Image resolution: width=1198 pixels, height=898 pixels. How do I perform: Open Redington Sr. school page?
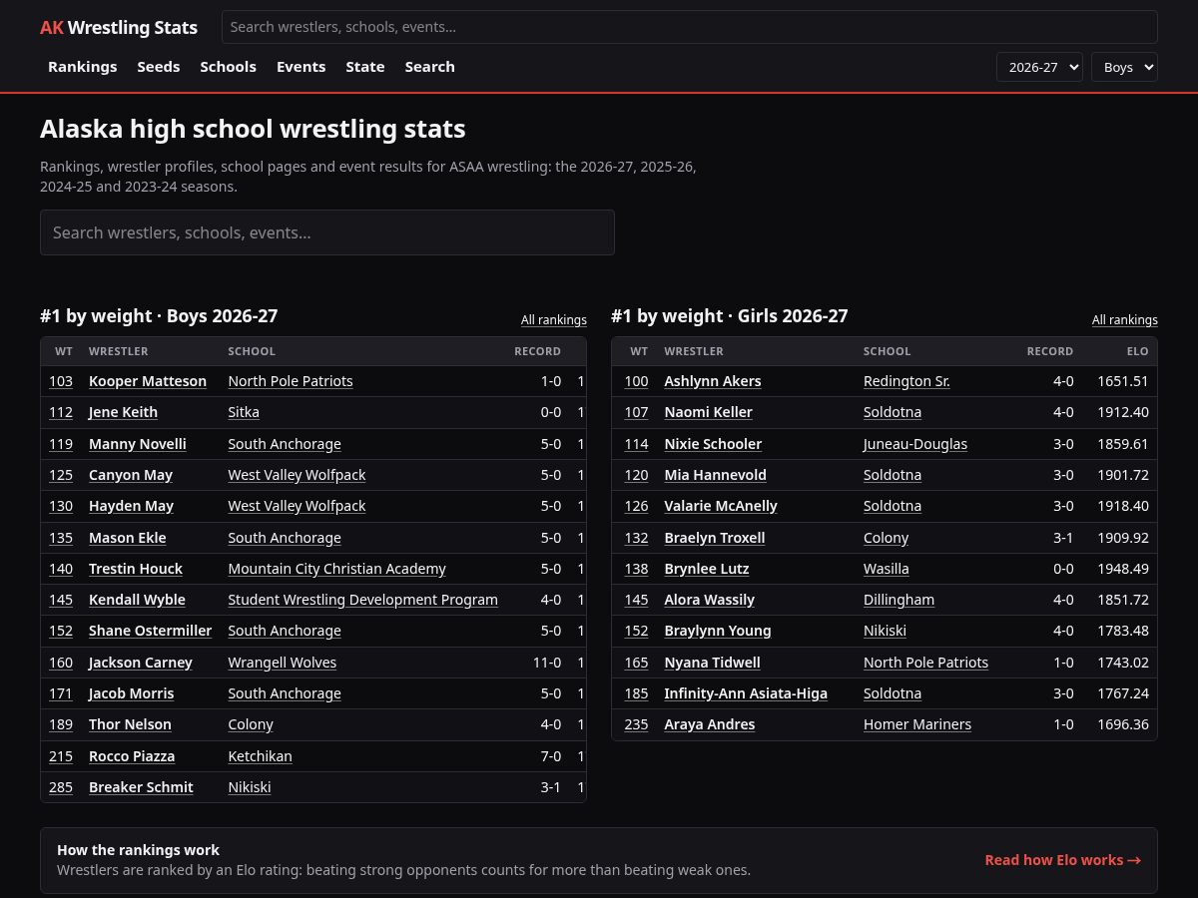coord(906,381)
